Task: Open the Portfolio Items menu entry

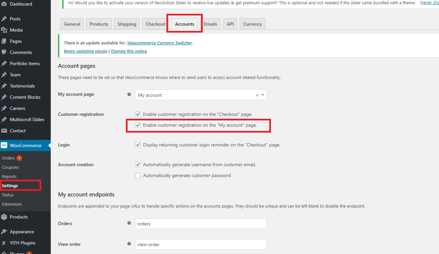Action: click(x=25, y=63)
